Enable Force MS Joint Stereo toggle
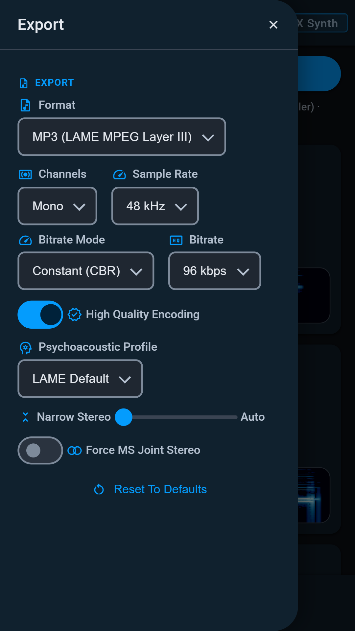355x631 pixels. 40,450
